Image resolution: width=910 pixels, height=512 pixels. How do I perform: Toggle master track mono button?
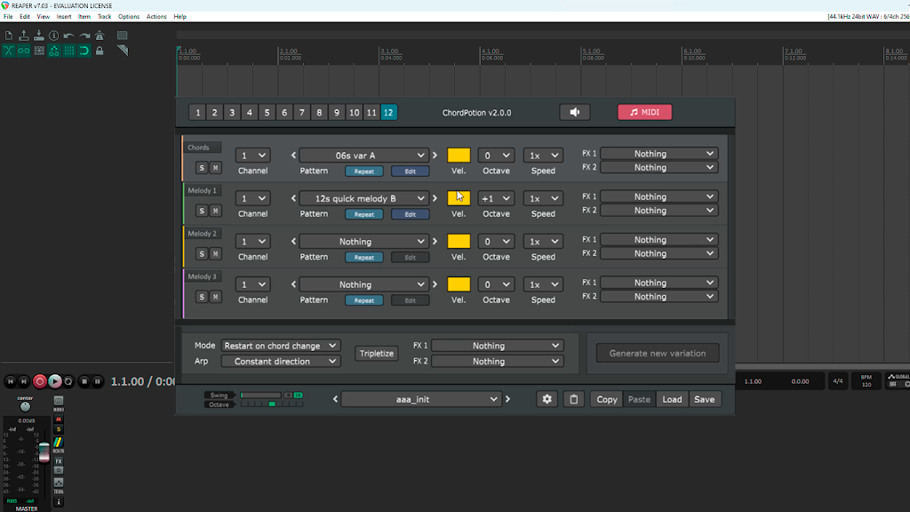pos(59,401)
